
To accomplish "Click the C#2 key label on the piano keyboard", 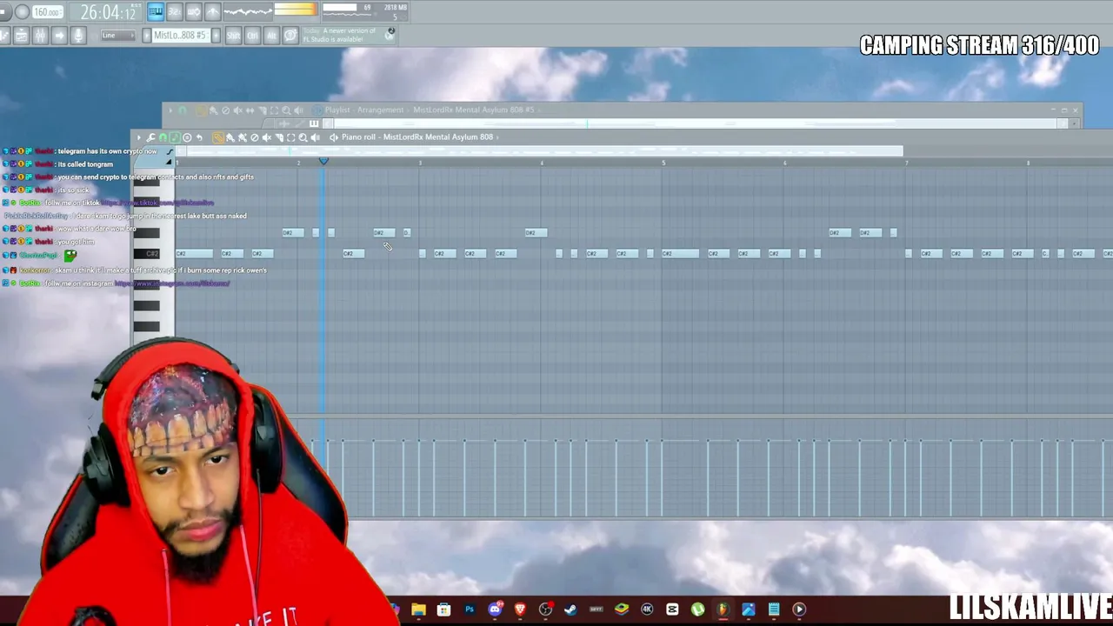I will (152, 254).
